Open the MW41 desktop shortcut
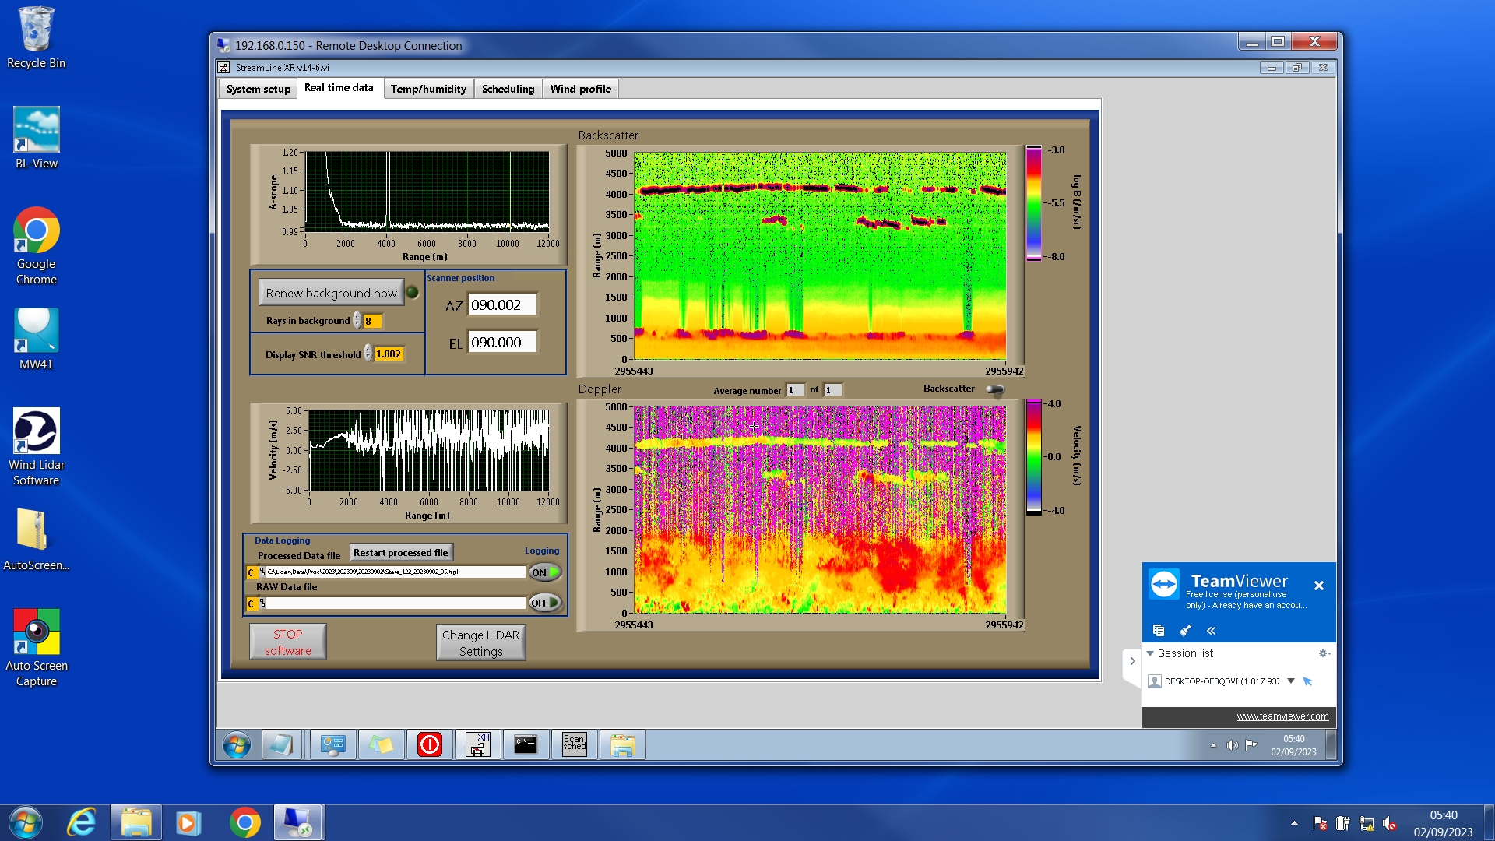The width and height of the screenshot is (1495, 841). tap(36, 331)
